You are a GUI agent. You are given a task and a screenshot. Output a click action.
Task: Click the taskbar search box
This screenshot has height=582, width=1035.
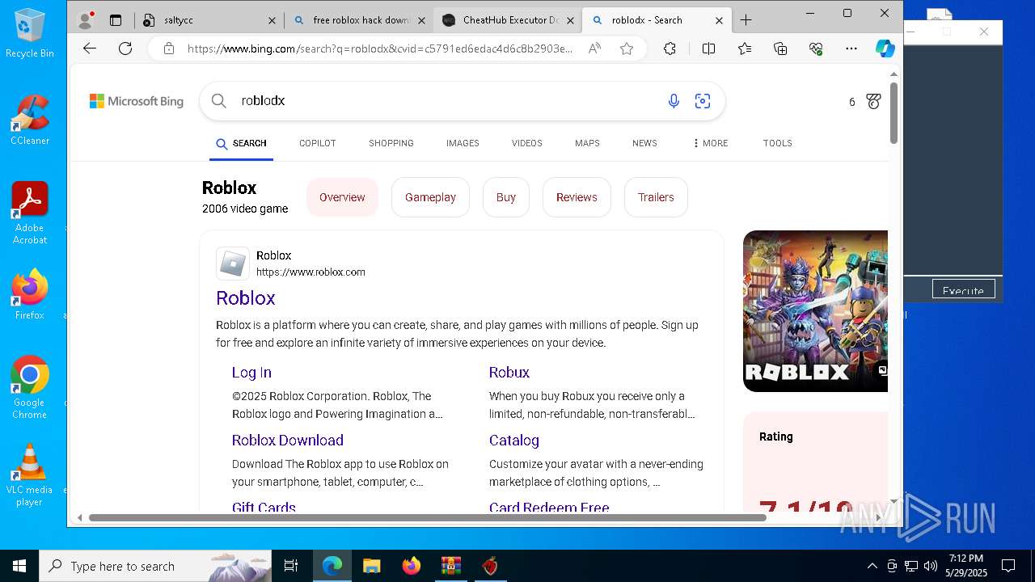point(155,566)
